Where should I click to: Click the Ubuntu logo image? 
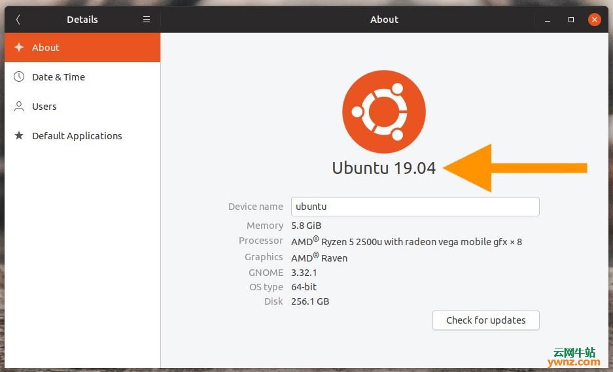384,112
